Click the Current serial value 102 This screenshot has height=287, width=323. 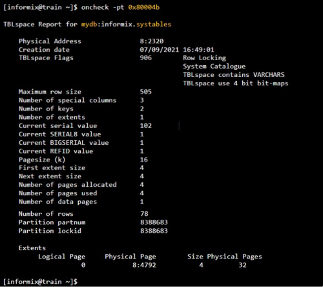pos(146,125)
